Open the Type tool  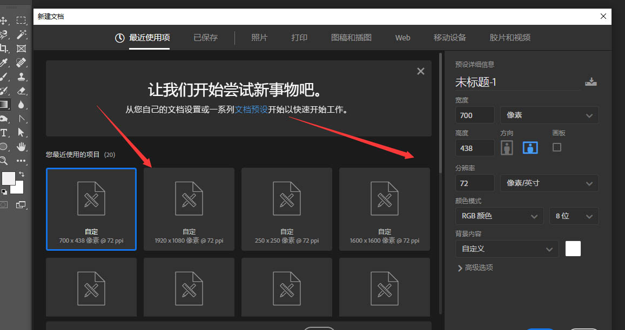(5, 132)
